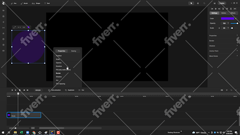
Task: Click the Publish button
Action: click(222, 3)
